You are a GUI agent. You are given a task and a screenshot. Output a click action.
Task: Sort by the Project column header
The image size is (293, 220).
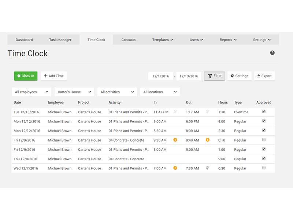click(84, 102)
